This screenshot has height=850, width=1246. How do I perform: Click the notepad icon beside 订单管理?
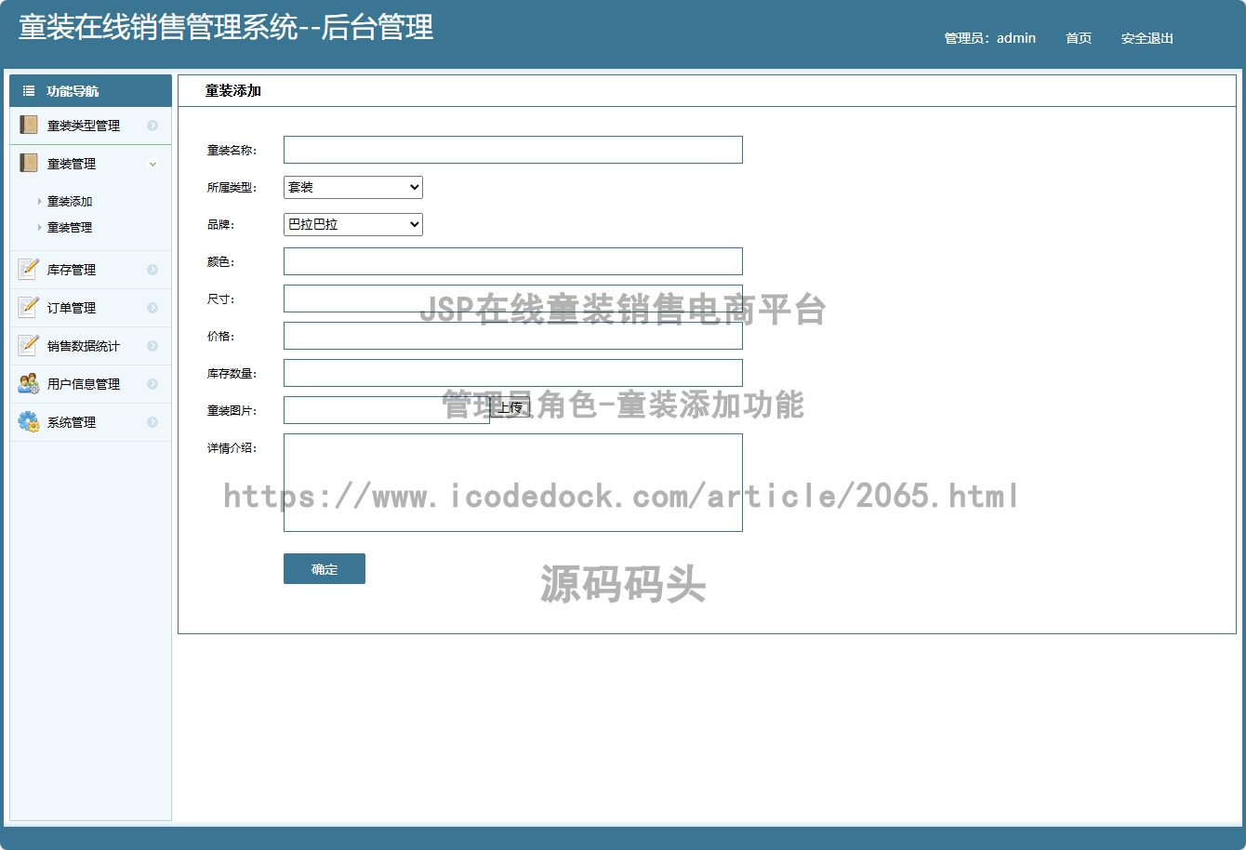pyautogui.click(x=28, y=307)
